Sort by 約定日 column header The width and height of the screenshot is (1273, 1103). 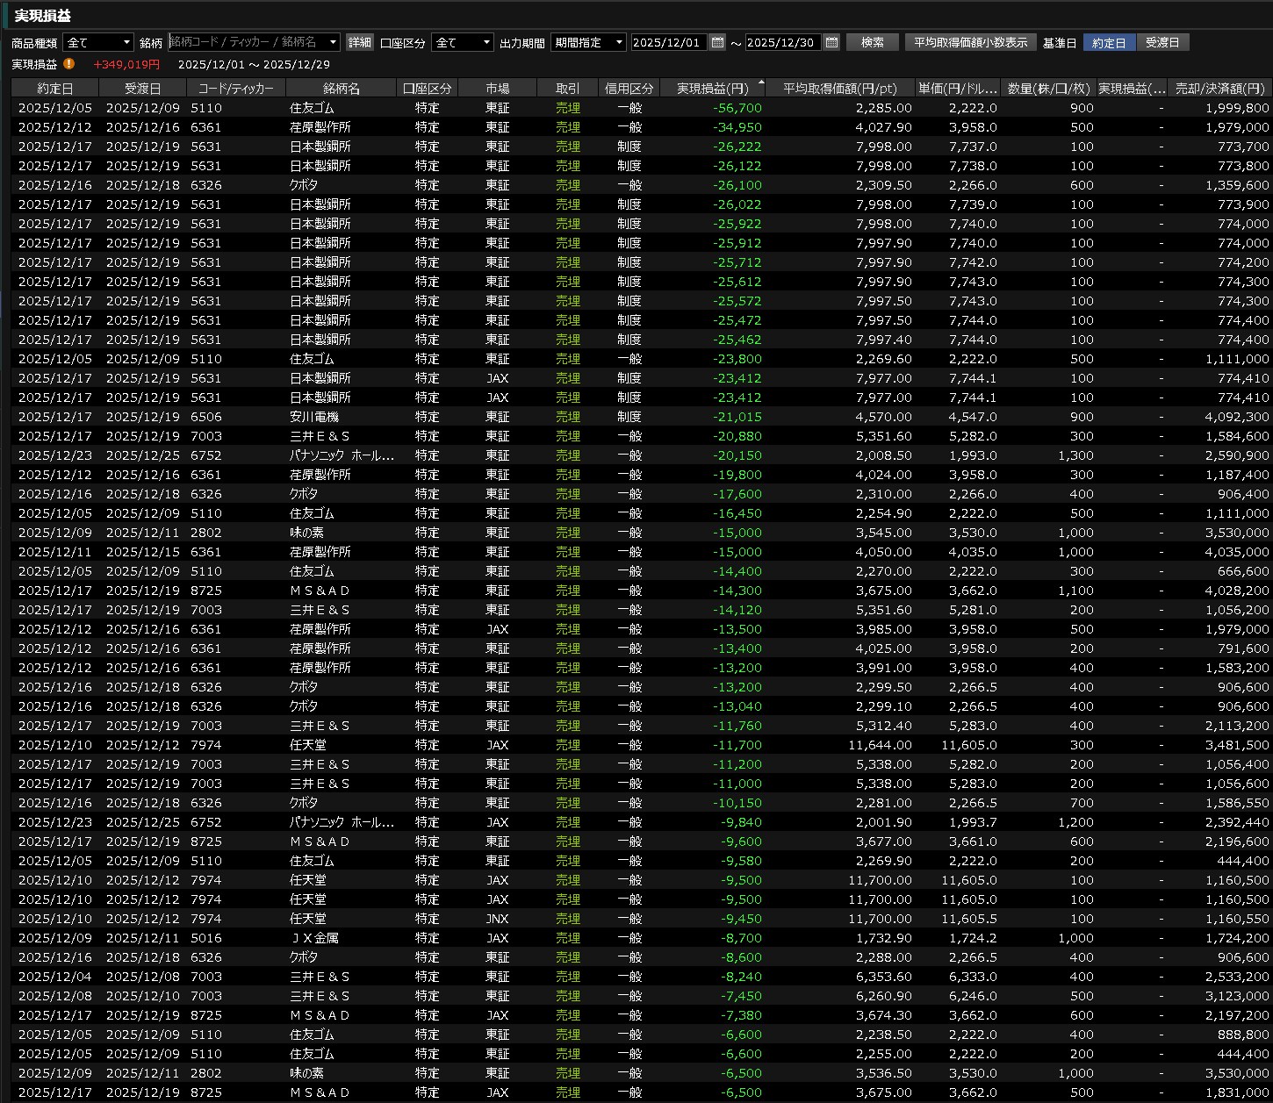point(54,89)
